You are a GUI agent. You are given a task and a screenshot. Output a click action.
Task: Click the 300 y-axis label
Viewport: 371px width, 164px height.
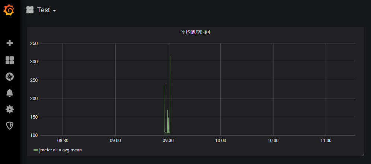coord(34,62)
